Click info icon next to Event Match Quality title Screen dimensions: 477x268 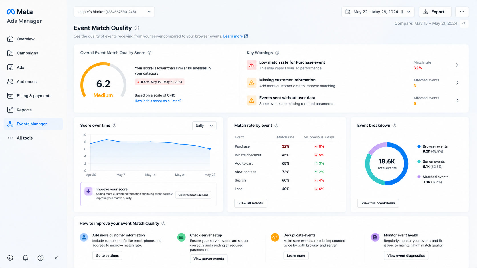[137, 28]
